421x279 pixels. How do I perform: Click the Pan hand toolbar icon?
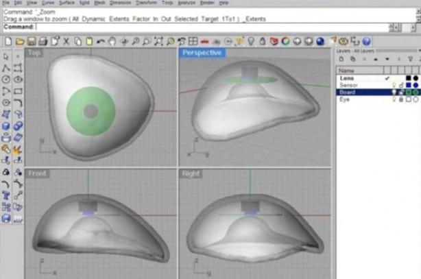pos(112,42)
